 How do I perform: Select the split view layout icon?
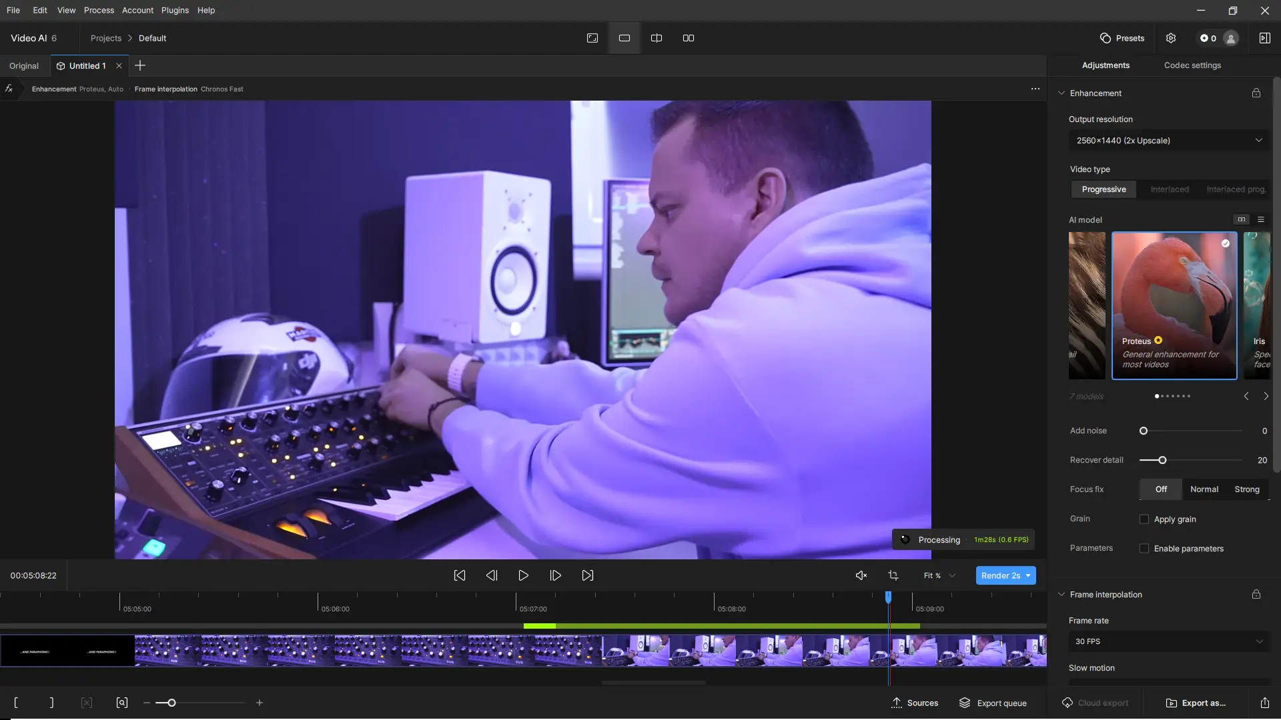(x=657, y=38)
